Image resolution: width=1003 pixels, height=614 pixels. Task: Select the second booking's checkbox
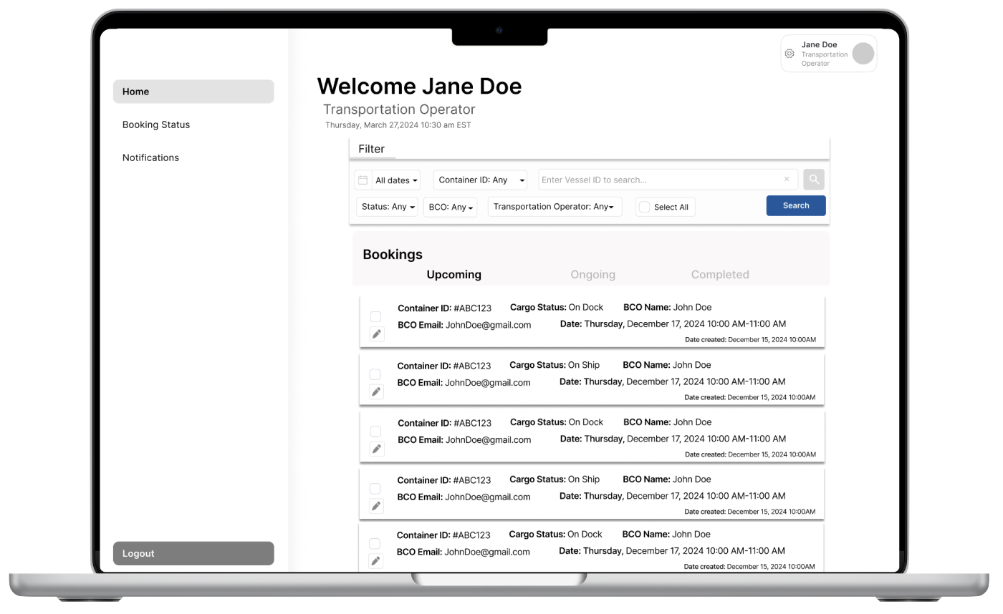[x=375, y=374]
